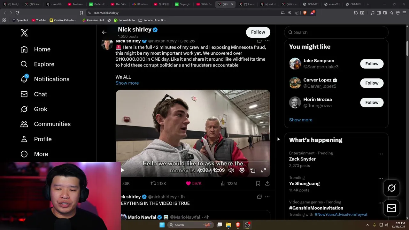Mute the video volume

point(231,170)
